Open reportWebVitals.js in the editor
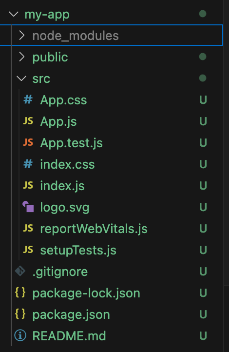Viewport: 229px width, 352px height. pos(94,229)
